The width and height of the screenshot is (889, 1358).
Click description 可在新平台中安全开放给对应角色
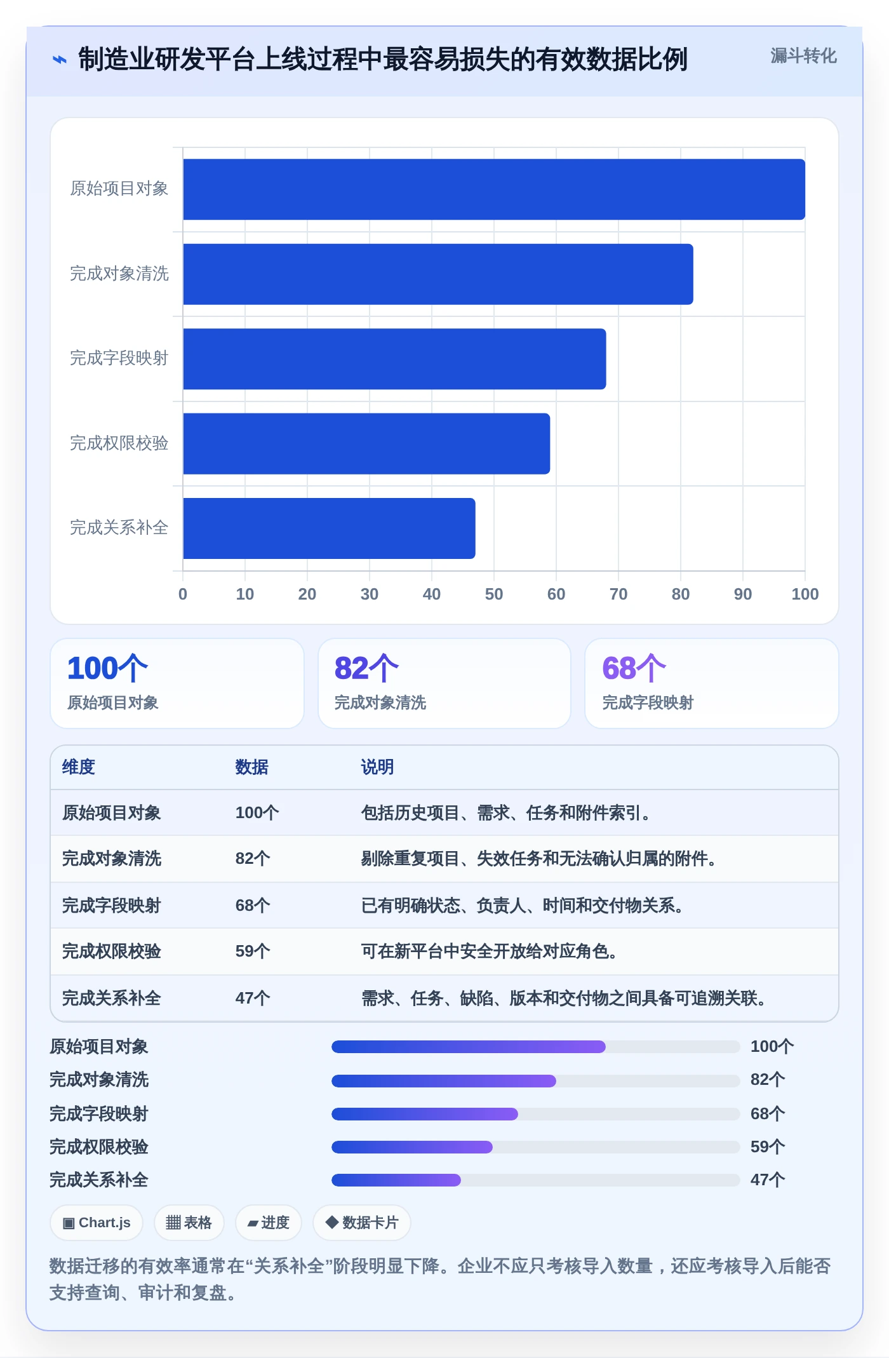click(489, 951)
